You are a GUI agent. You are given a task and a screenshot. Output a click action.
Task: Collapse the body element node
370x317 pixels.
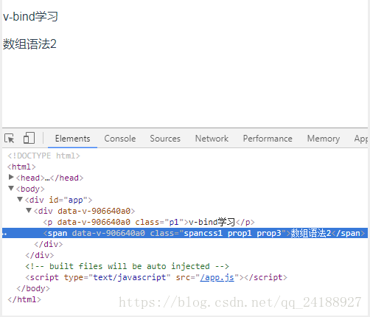(x=11, y=189)
